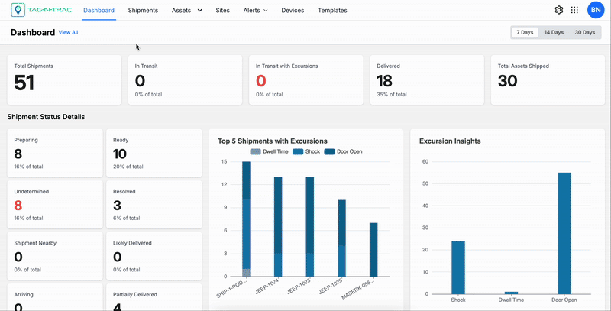The width and height of the screenshot is (611, 311).
Task: Click the BN user avatar
Action: point(596,10)
